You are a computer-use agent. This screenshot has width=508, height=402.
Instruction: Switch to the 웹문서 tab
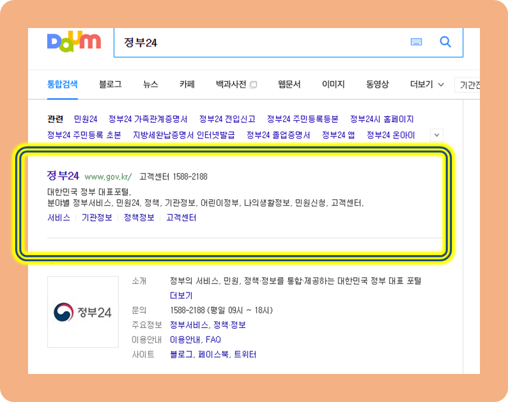(x=289, y=84)
